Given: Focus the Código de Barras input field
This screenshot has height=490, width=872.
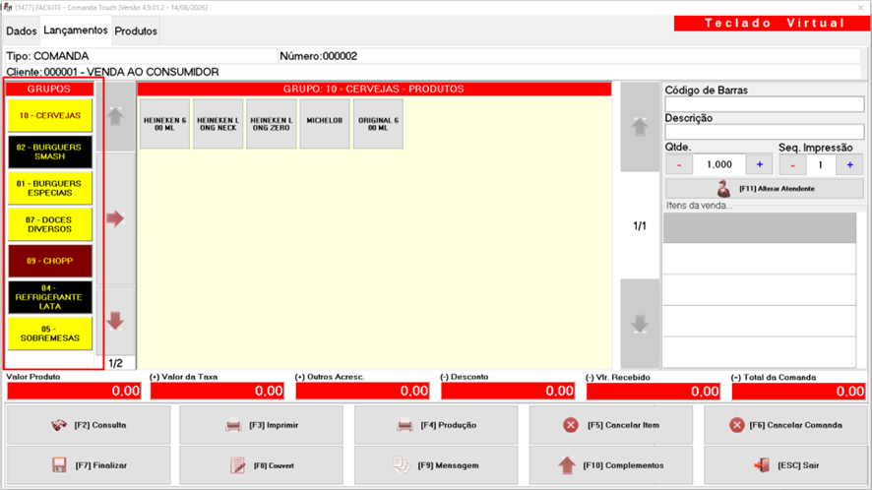Looking at the screenshot, I should [x=764, y=104].
